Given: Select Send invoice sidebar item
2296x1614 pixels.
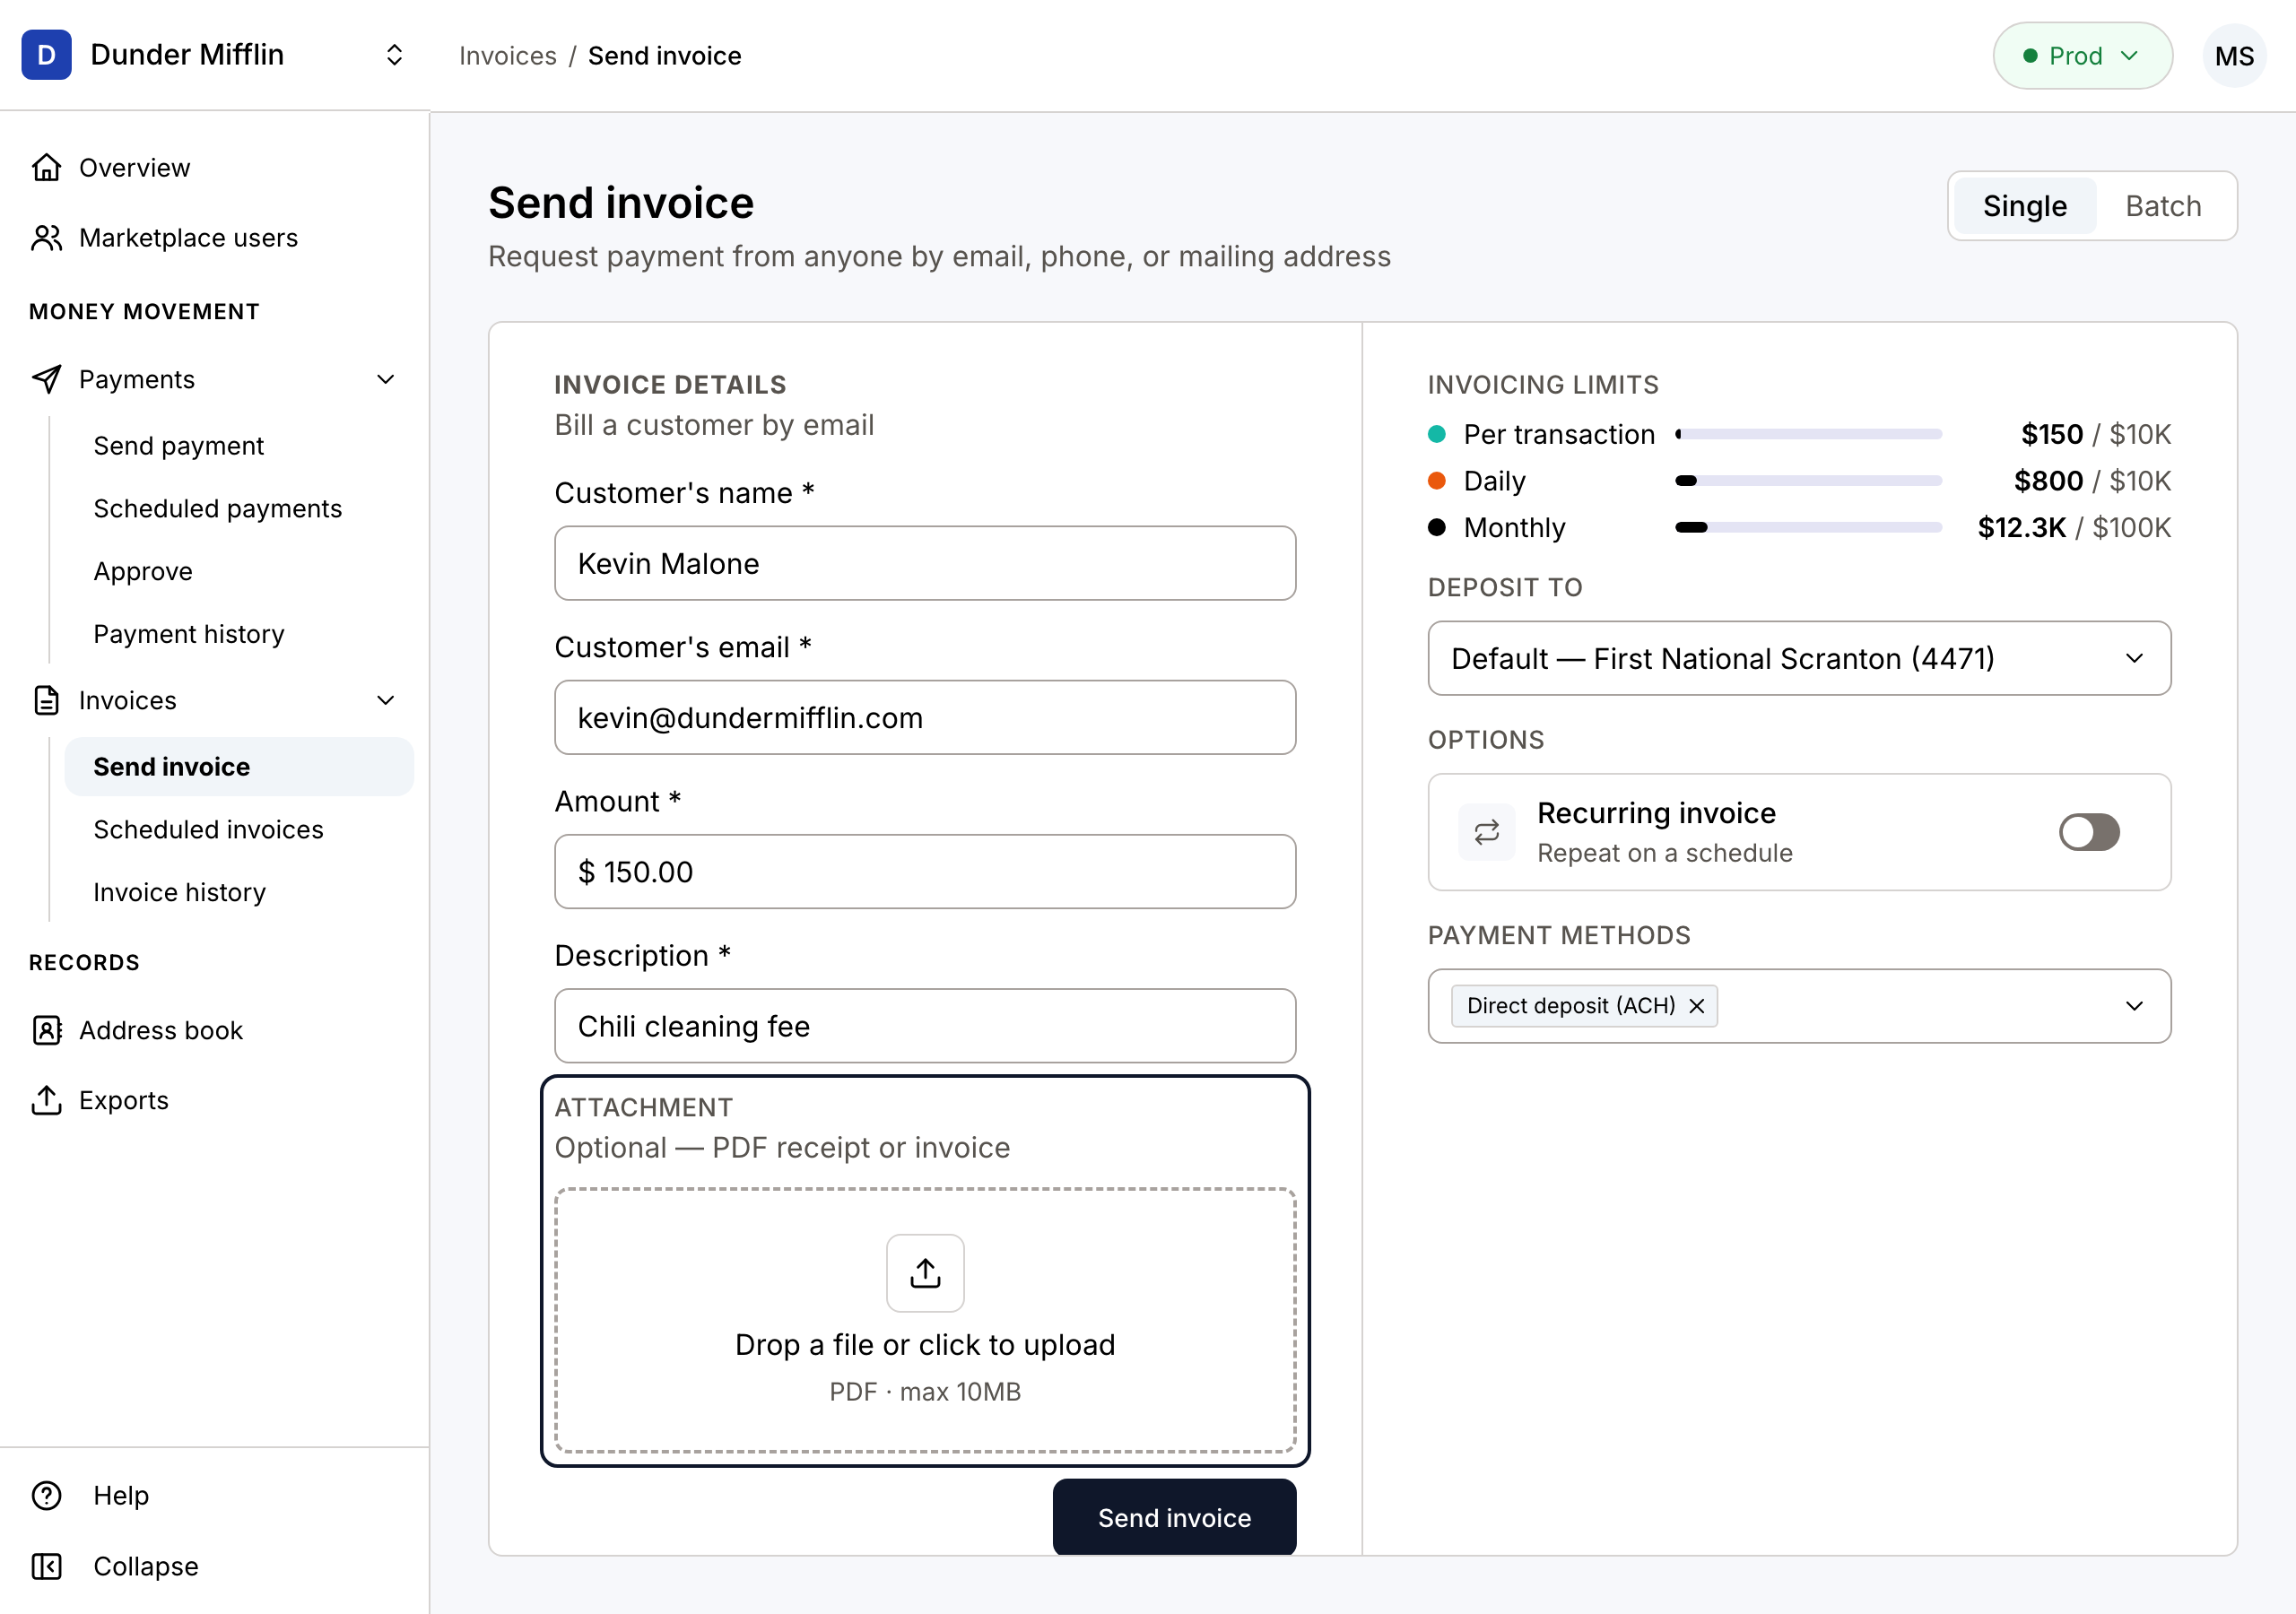Looking at the screenshot, I should tap(239, 767).
